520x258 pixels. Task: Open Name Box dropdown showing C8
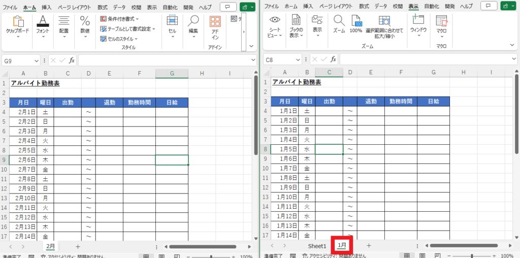coord(298,60)
